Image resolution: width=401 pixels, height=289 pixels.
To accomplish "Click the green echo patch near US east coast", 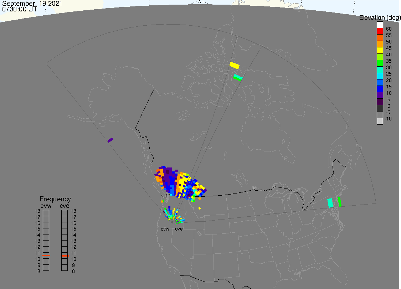I will click(x=339, y=202).
